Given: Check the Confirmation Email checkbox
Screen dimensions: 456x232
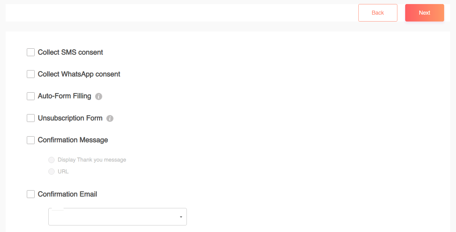Looking at the screenshot, I should (31, 194).
